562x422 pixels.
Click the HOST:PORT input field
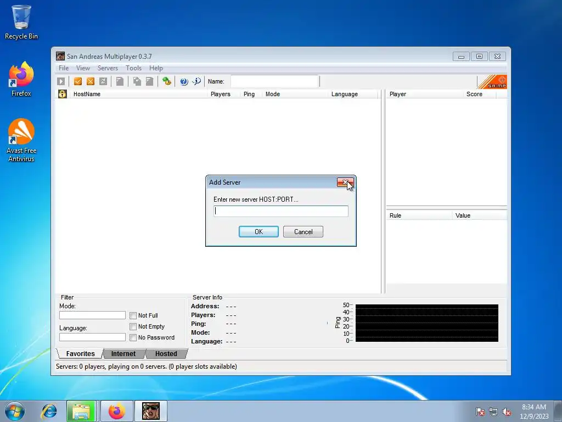click(x=281, y=211)
